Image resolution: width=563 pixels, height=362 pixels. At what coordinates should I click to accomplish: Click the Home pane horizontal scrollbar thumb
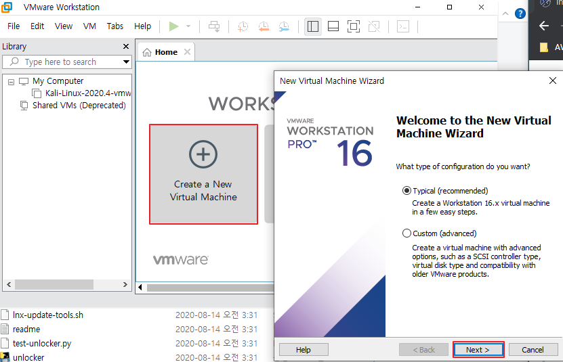point(211,288)
